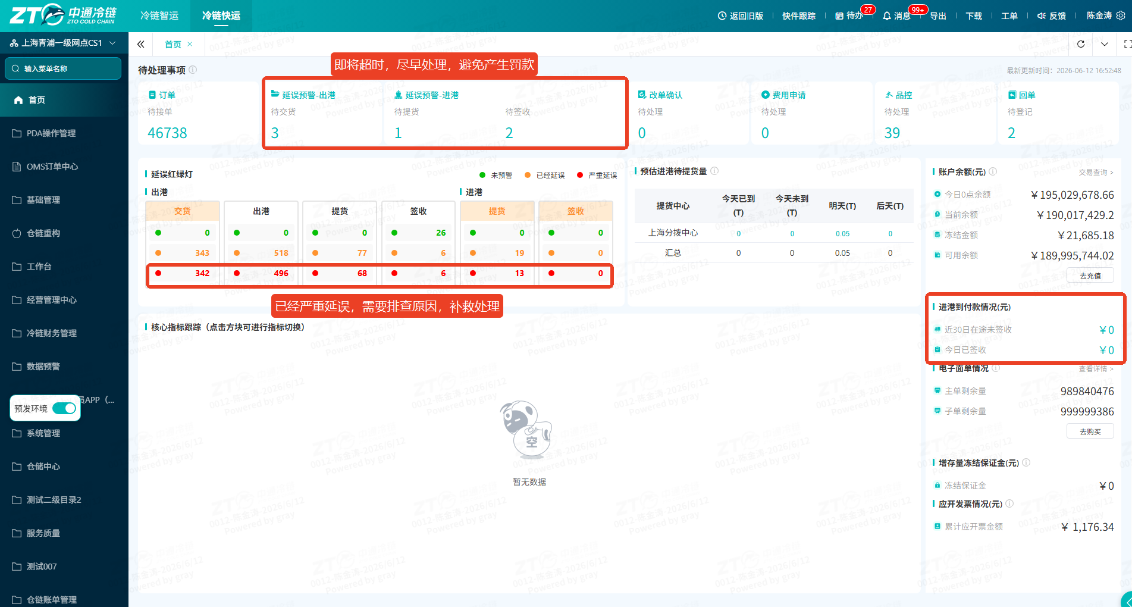This screenshot has height=607, width=1132.
Task: Open the 交易查询 link
Action: [x=1096, y=172]
